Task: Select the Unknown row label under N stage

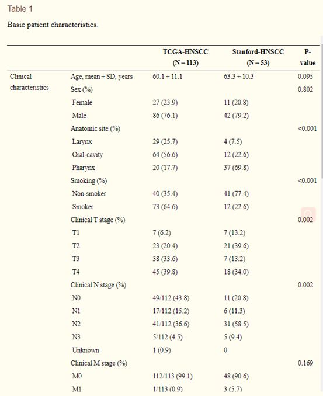Action: (x=85, y=350)
